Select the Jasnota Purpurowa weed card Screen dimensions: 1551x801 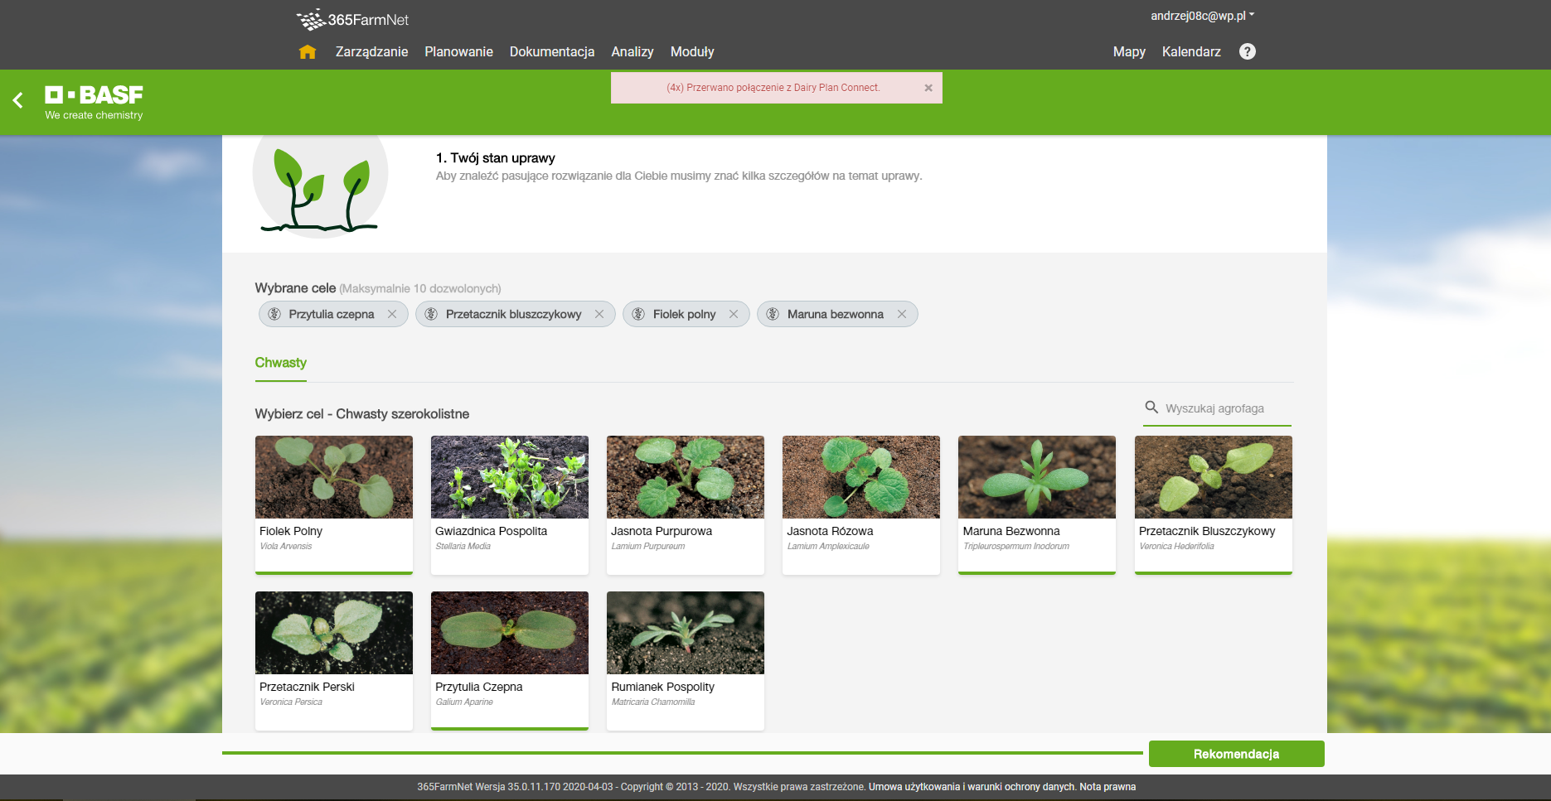685,504
